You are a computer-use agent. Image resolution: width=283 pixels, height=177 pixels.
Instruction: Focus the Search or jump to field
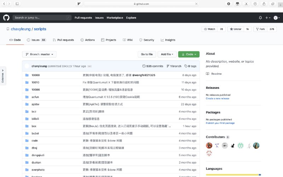42,18
